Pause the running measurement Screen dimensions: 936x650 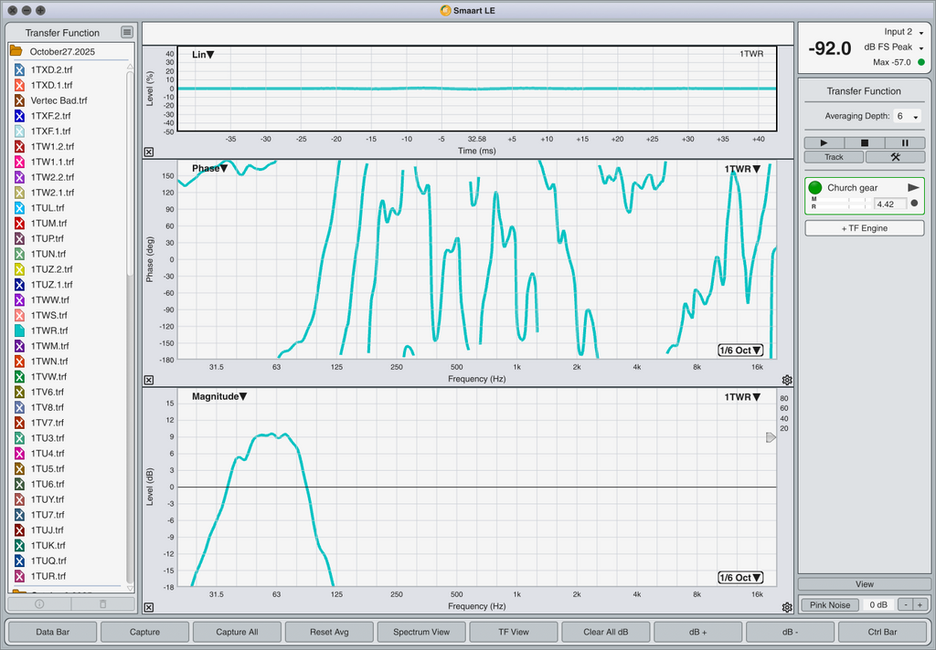click(905, 142)
